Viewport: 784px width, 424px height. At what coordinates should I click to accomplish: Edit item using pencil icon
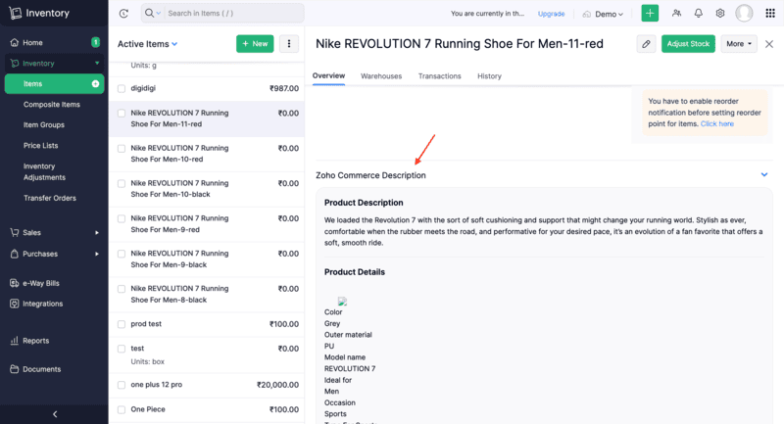pos(646,44)
